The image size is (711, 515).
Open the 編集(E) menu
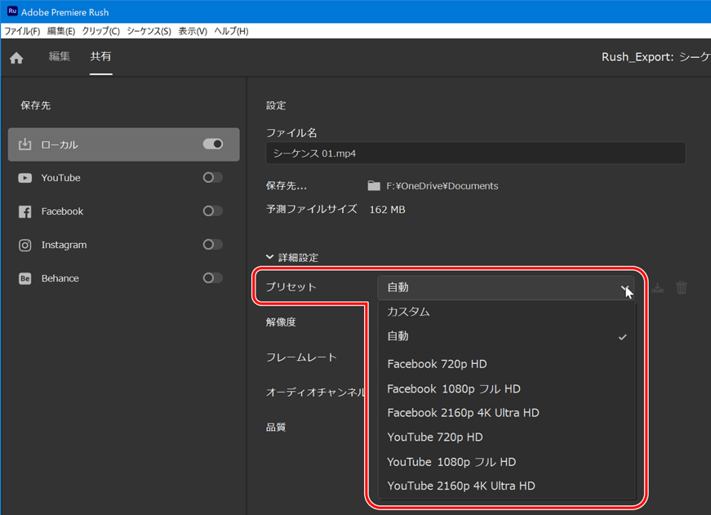point(61,31)
